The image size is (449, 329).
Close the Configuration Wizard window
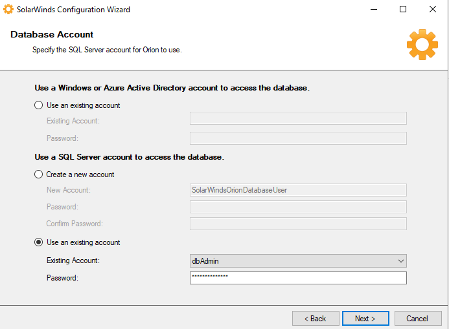point(433,10)
